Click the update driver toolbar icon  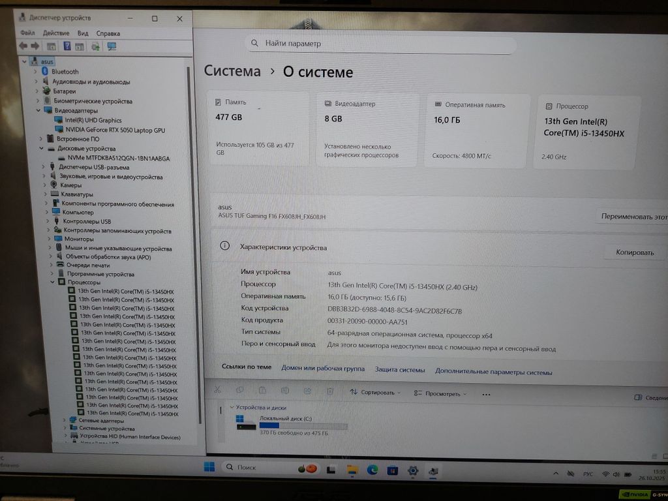(x=96, y=46)
